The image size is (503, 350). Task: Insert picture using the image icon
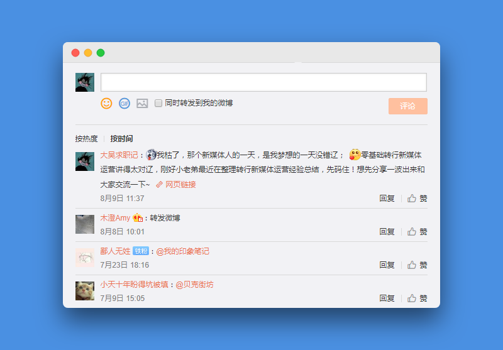[142, 103]
